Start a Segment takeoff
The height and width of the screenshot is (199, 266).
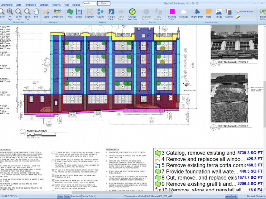(90, 13)
